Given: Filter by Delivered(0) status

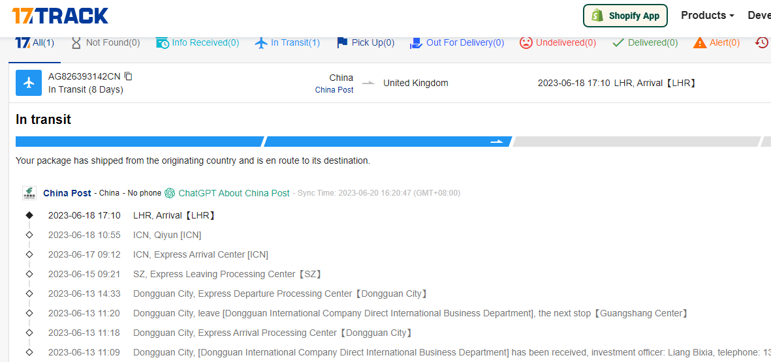Looking at the screenshot, I should click(x=645, y=43).
